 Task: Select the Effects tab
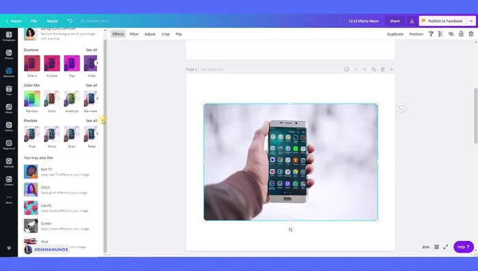point(118,34)
